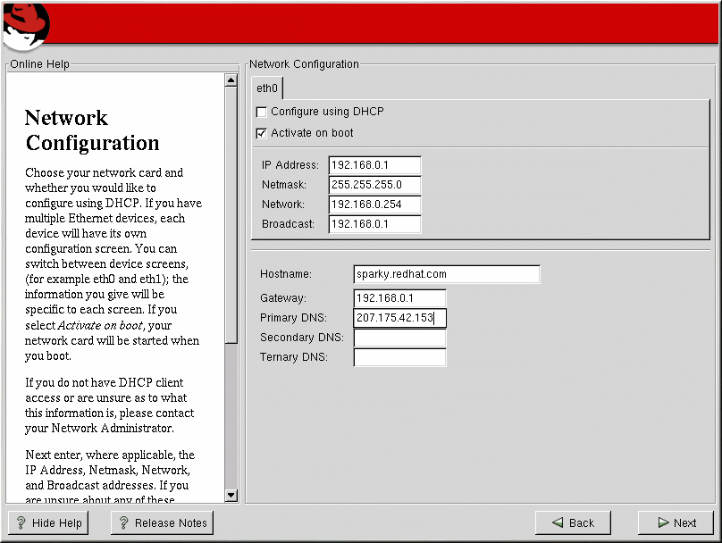This screenshot has height=543, width=722.
Task: Click the "Netmask:" label
Action: (283, 185)
